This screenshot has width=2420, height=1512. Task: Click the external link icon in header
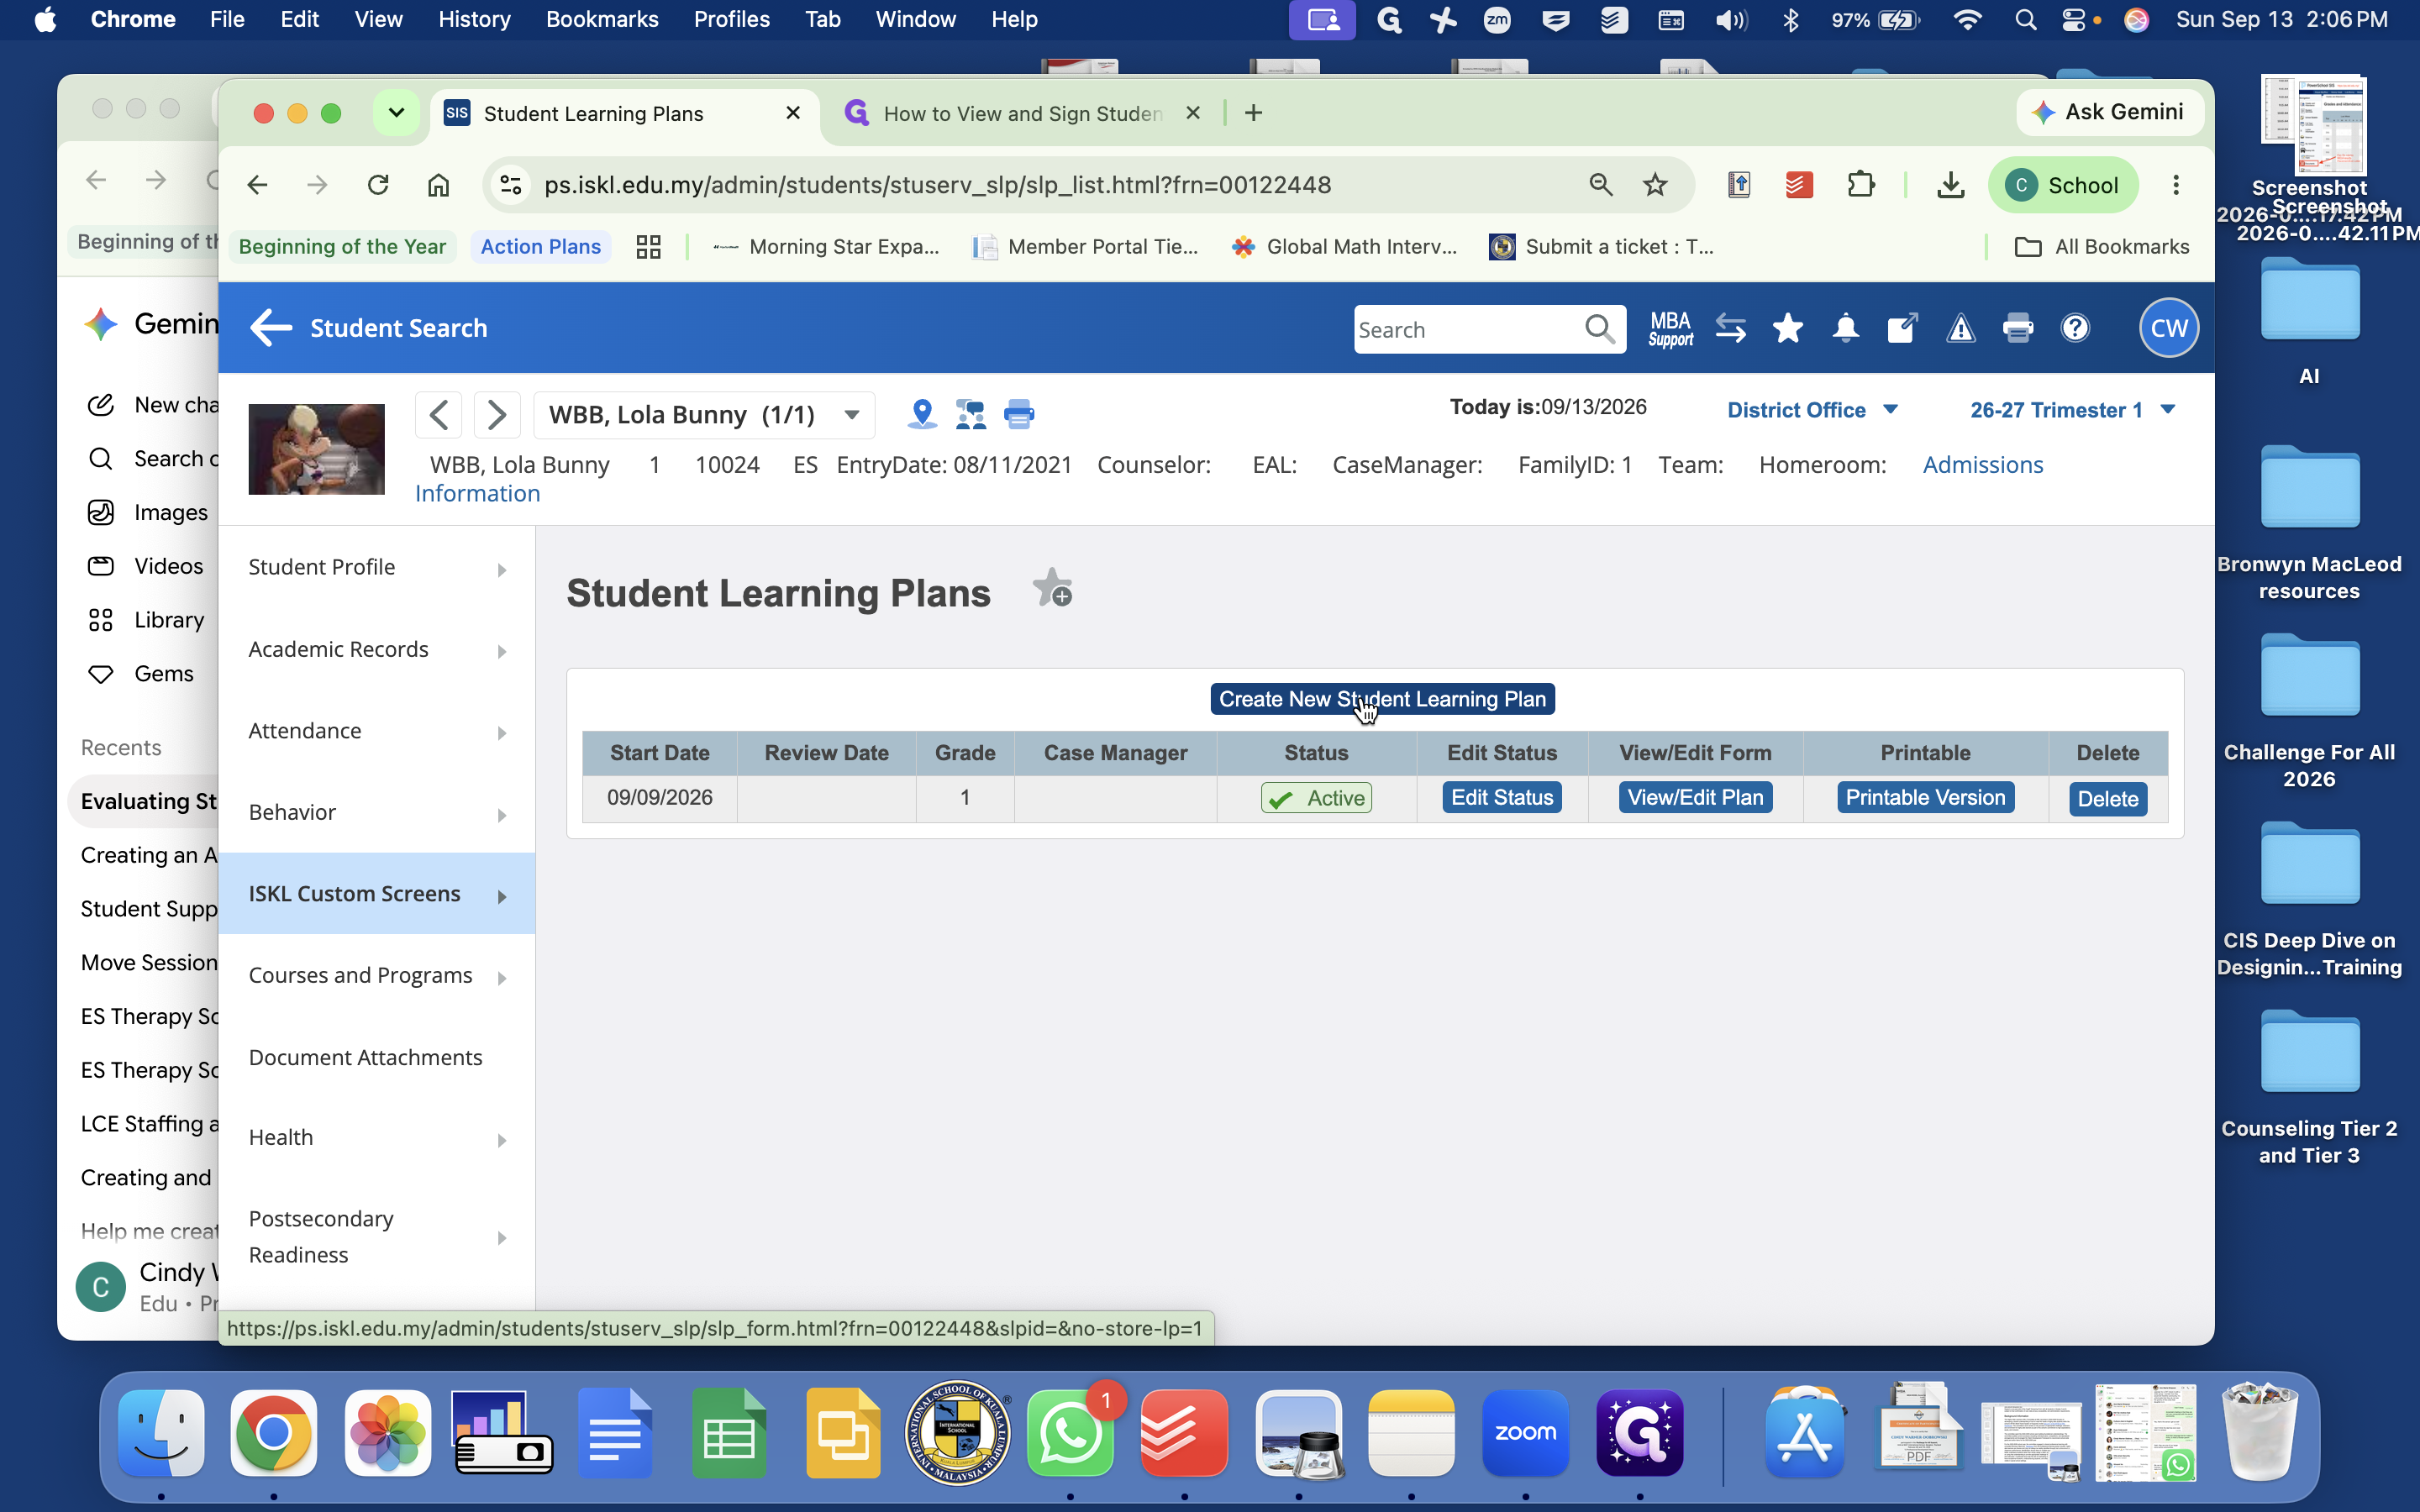(1902, 328)
